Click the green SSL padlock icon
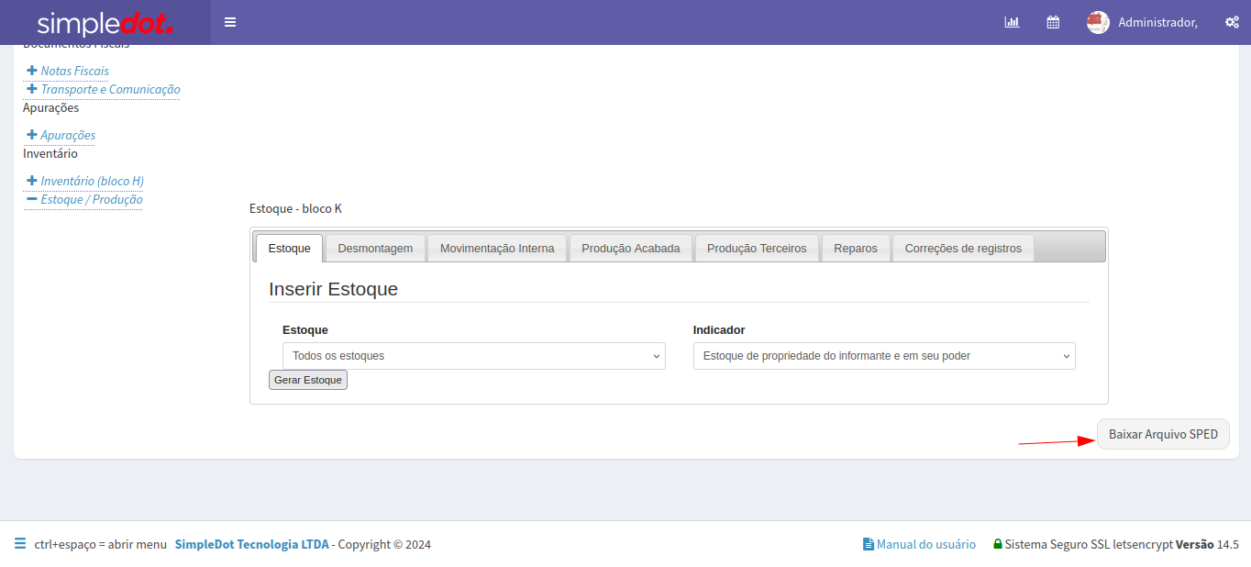The height and width of the screenshot is (567, 1251). 997,544
